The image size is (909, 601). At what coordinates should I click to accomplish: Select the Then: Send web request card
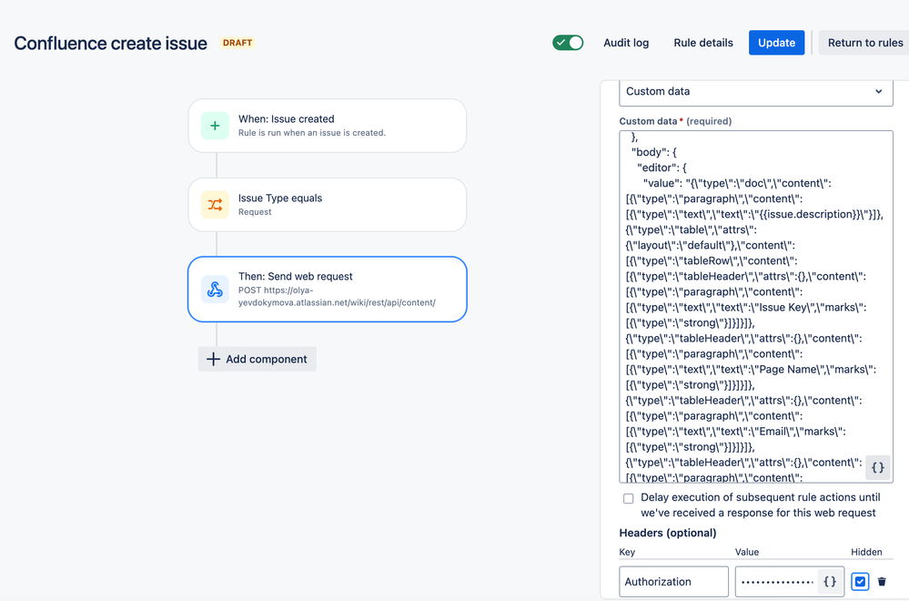[x=327, y=289]
